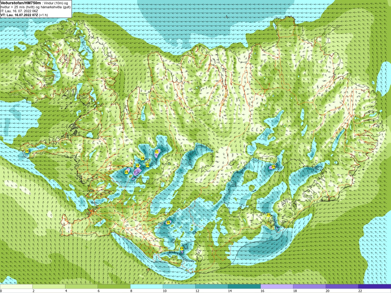Click the title text "Veðurstofan/HM750m"
The height and width of the screenshot is (293, 391).
pyautogui.click(x=21, y=3)
